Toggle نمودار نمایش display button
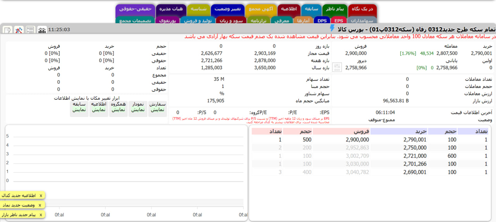 click(138, 109)
